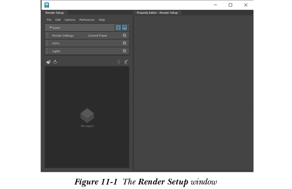Viewport: 292px width, 189px height.
Task: Toggle the Scene renderable clapboard button
Action: point(125,27)
